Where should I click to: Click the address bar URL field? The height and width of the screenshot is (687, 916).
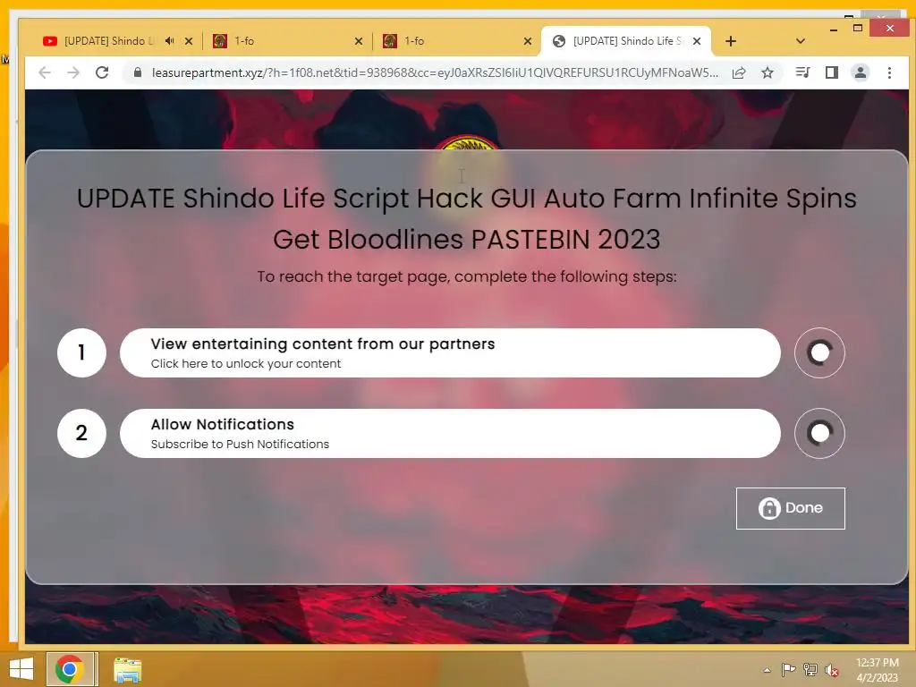click(x=434, y=72)
